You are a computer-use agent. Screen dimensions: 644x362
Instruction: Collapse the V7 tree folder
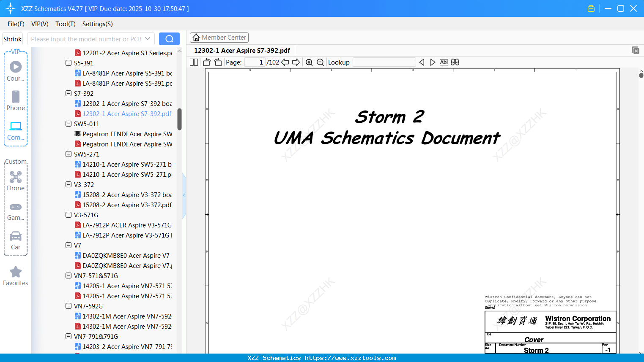click(69, 245)
